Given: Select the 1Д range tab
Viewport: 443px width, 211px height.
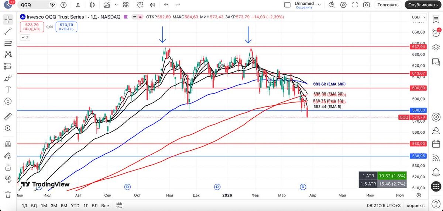Looking at the screenshot, I should click(x=25, y=205).
